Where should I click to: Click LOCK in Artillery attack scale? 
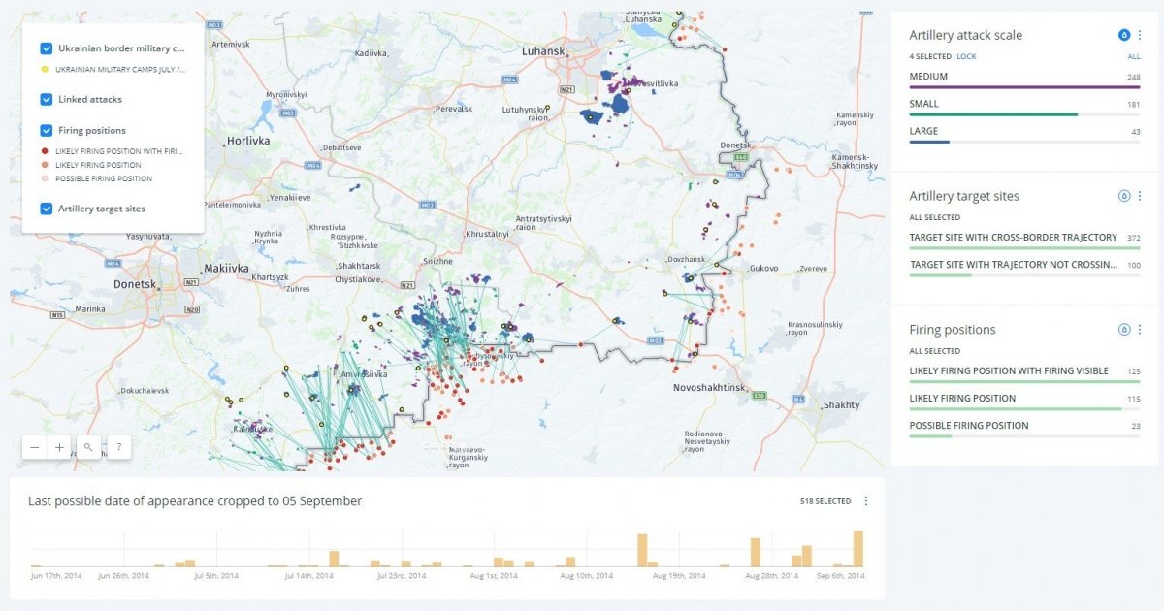tap(966, 57)
